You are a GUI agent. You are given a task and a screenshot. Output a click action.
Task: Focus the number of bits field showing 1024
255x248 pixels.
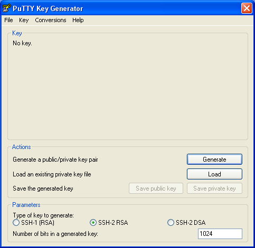pyautogui.click(x=220, y=234)
